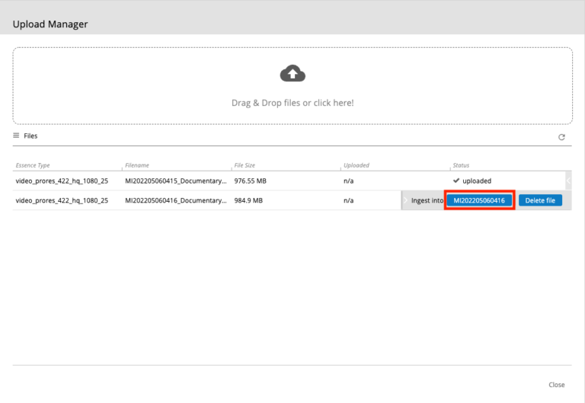Click the 984.9 MB file size
Image resolution: width=585 pixels, height=403 pixels.
(248, 200)
